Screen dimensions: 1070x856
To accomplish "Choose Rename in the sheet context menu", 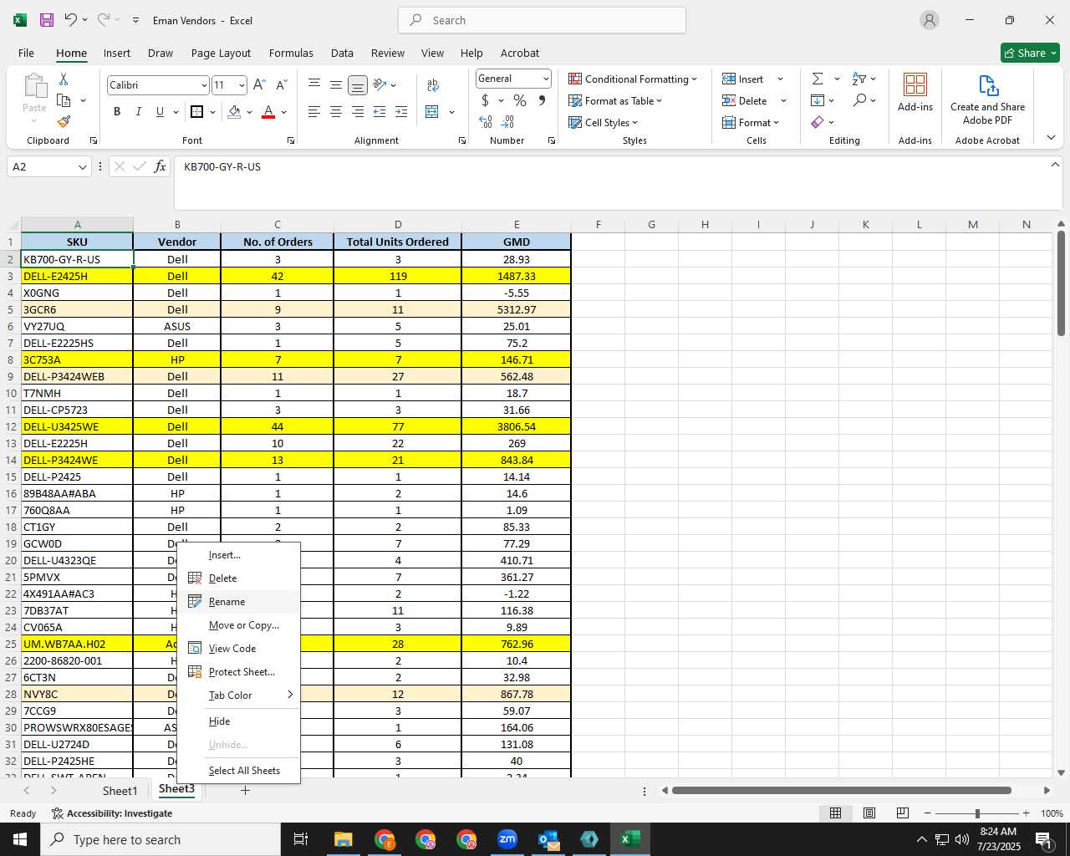I will click(239, 602).
